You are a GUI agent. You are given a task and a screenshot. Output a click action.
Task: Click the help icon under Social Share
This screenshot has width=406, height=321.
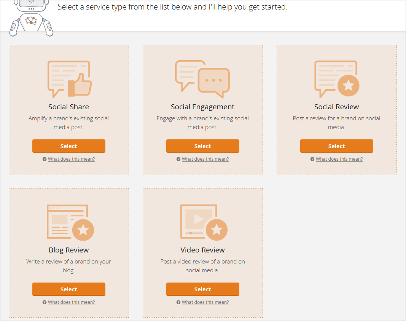click(45, 159)
